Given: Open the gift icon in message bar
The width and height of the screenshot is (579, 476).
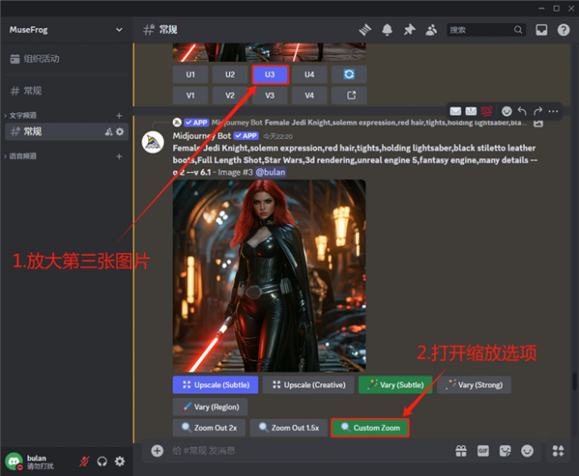Looking at the screenshot, I should [461, 451].
